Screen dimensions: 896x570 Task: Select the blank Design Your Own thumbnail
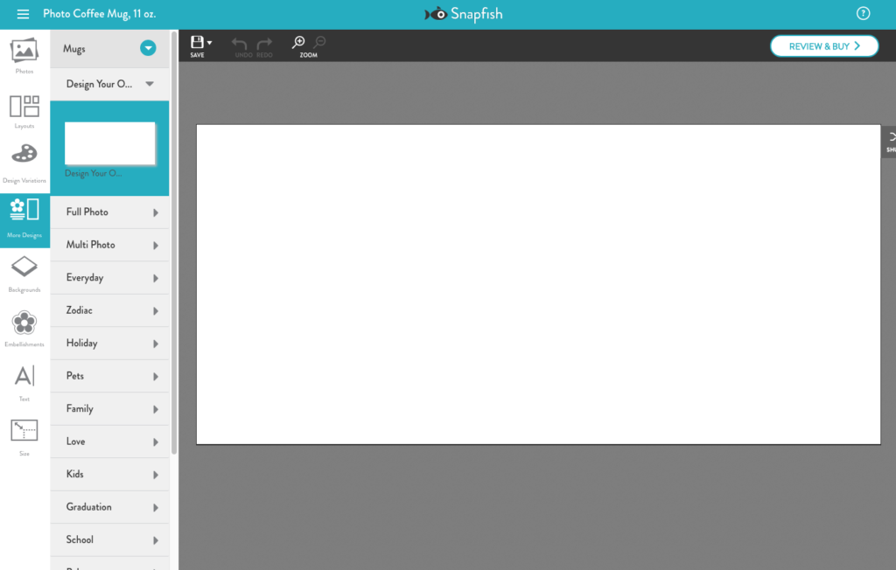109,143
